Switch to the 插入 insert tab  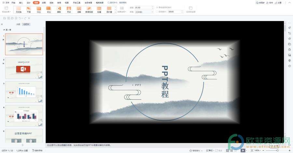click(21, 3)
